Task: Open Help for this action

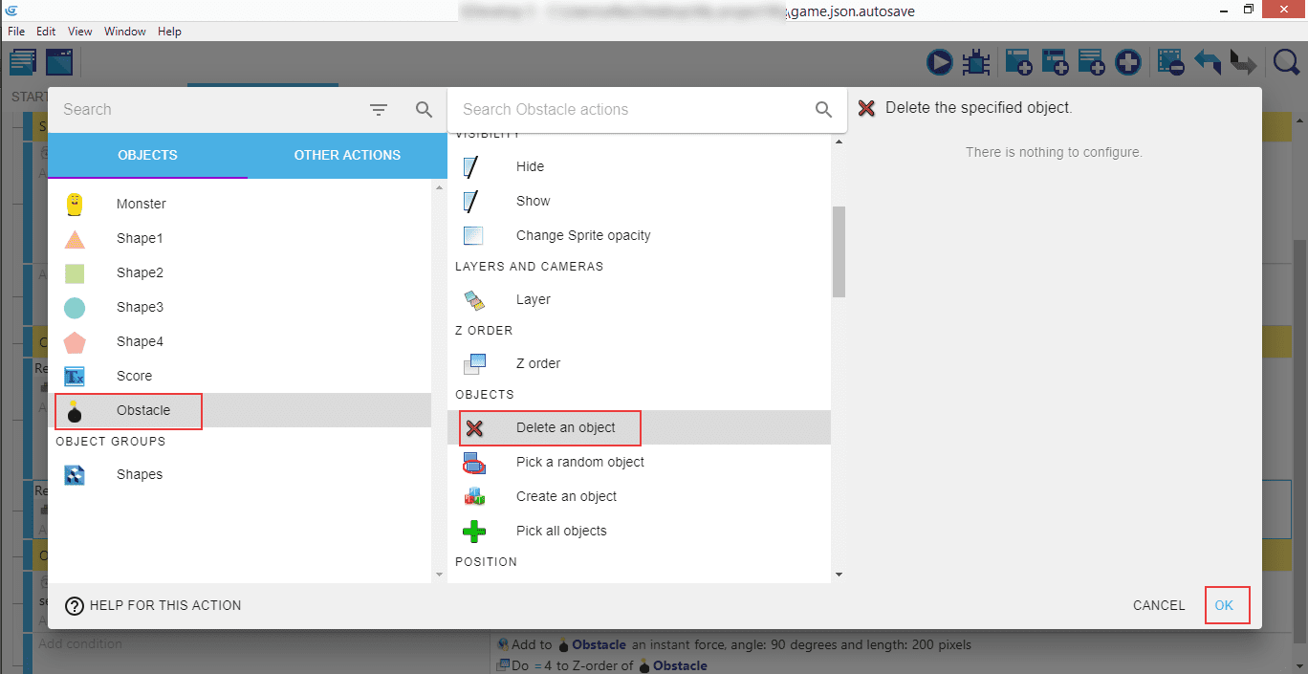Action: tap(153, 605)
